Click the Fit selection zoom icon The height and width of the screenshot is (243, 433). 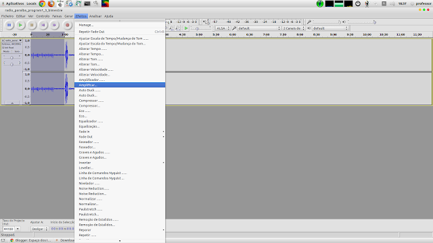click(171, 28)
